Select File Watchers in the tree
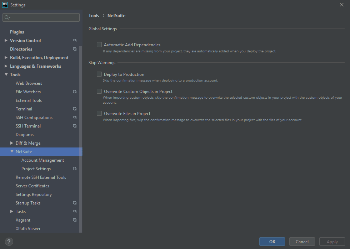The image size is (350, 249). pyautogui.click(x=28, y=92)
